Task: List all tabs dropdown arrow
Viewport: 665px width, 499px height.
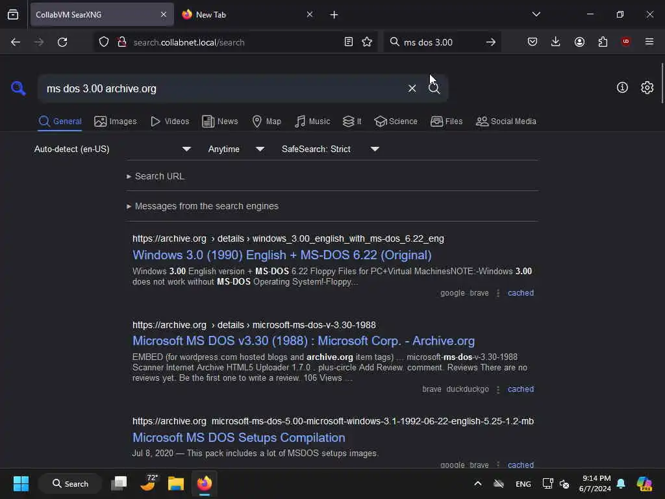Action: [536, 14]
